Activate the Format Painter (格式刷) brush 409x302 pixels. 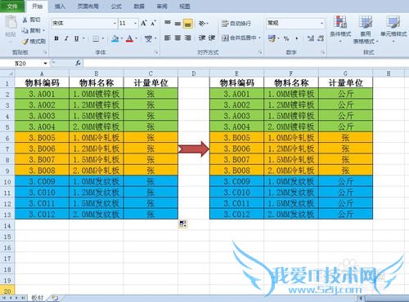[x=25, y=42]
